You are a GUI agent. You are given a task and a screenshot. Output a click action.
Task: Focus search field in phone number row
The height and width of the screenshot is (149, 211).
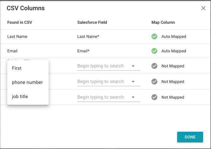[108, 81]
